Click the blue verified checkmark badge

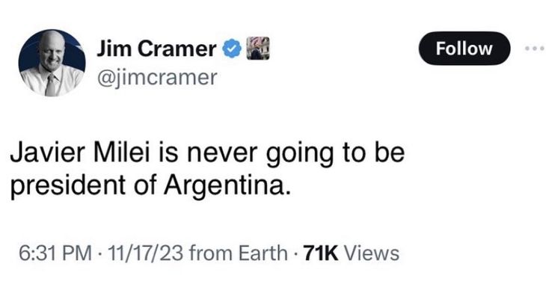[x=232, y=49]
